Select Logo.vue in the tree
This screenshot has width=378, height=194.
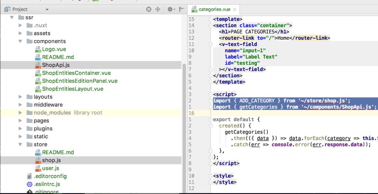pos(54,49)
